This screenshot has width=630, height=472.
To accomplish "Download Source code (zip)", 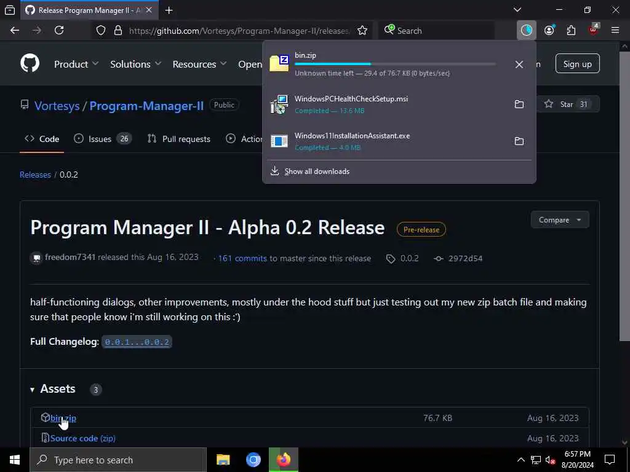I will click(83, 438).
